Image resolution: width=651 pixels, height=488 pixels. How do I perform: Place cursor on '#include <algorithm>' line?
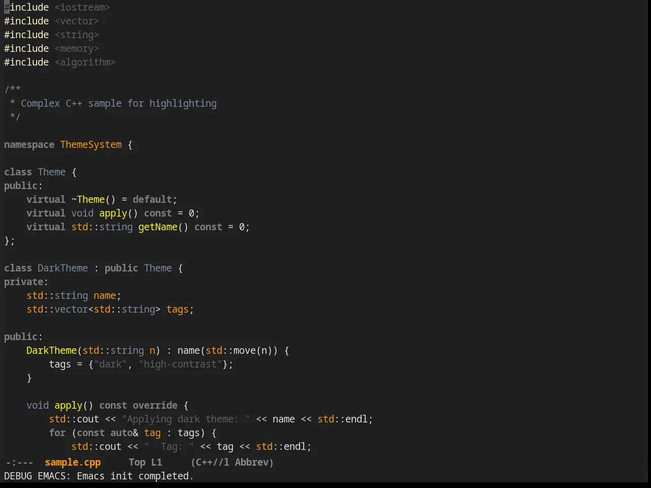coord(60,62)
